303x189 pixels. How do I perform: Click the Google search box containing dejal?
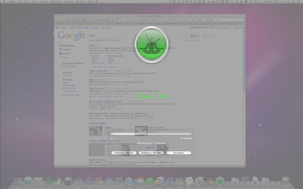(138, 36)
